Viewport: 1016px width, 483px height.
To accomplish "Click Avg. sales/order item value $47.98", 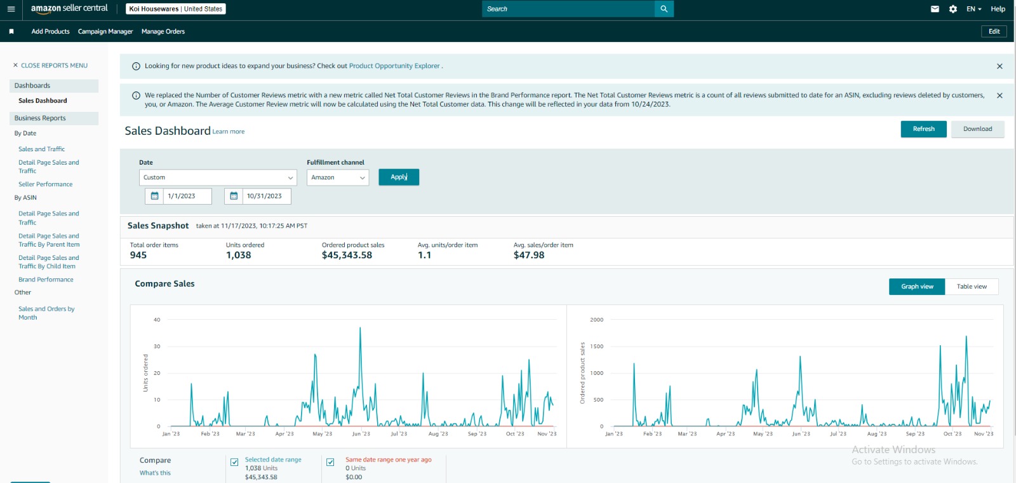I will 529,255.
